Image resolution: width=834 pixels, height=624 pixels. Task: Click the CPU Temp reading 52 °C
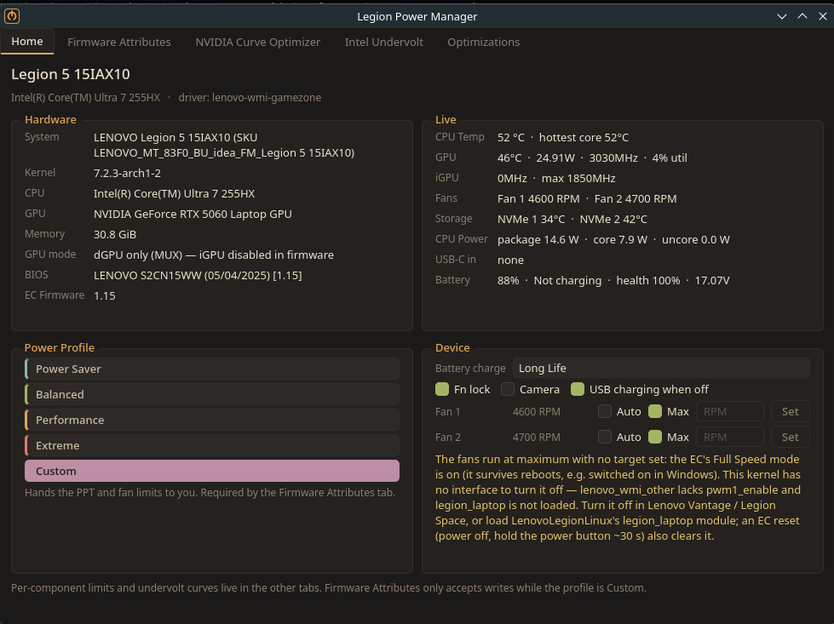(x=510, y=138)
